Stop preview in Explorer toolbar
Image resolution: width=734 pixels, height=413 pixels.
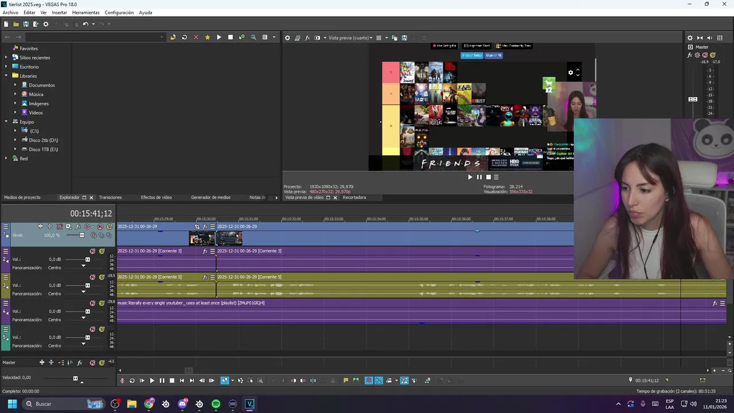(231, 37)
